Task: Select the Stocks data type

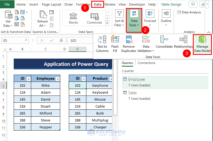Action: 73,18
